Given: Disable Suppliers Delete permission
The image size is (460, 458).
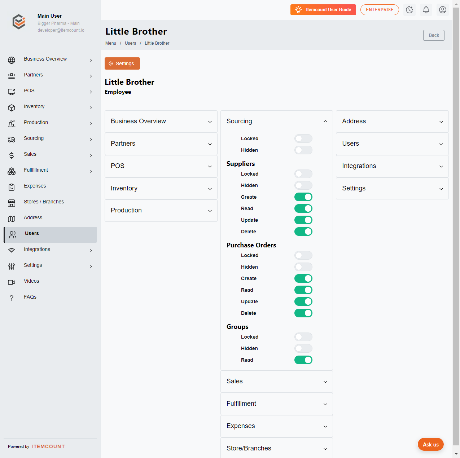Looking at the screenshot, I should (303, 232).
